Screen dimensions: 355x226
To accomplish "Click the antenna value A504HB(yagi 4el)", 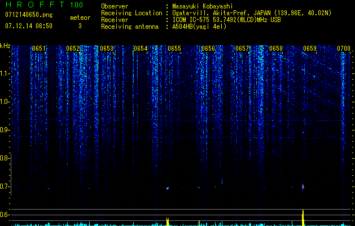I will (x=199, y=27).
